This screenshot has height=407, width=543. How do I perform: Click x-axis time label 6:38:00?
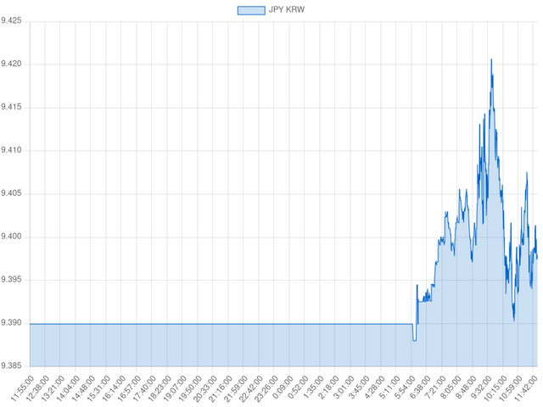(420, 387)
